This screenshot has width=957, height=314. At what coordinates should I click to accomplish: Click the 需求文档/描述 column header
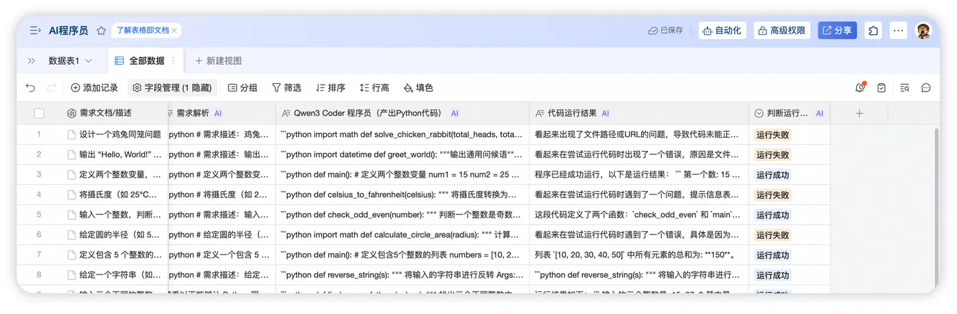[x=114, y=113]
